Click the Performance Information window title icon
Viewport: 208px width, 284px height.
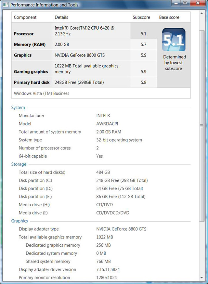[6, 5]
